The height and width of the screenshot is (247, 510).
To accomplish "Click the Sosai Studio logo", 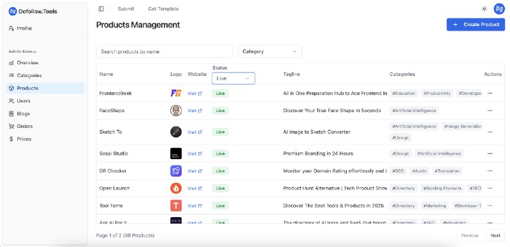I will [x=176, y=153].
